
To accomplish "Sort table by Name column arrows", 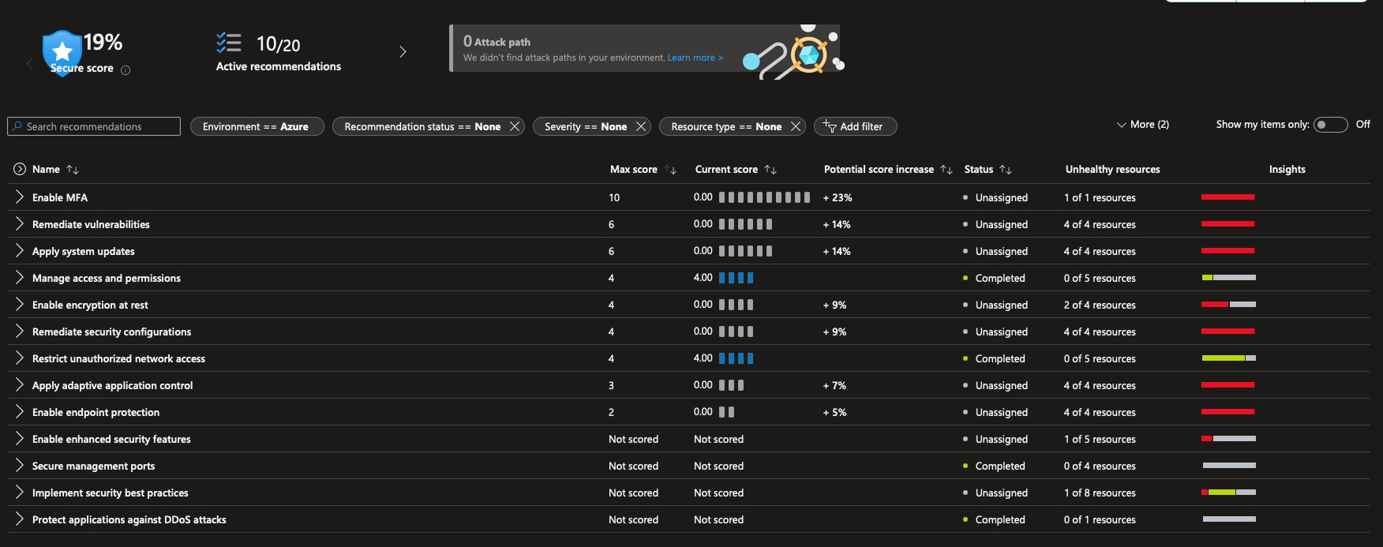I will tap(73, 170).
